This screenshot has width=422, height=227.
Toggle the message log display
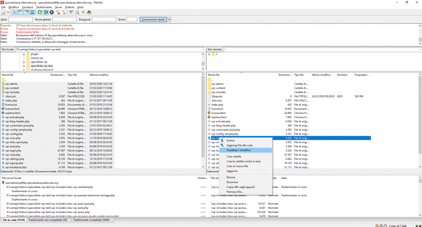coord(14,13)
